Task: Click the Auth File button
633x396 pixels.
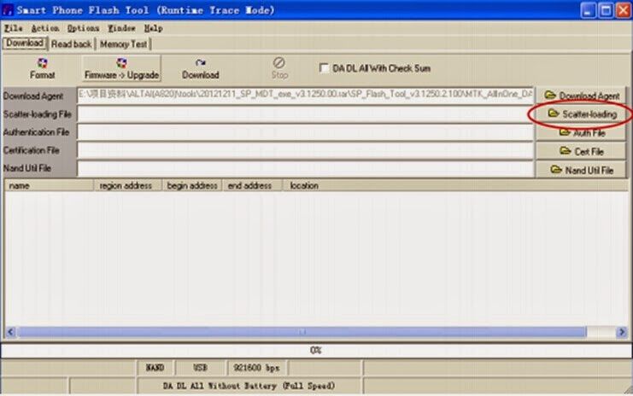Action: [x=581, y=132]
